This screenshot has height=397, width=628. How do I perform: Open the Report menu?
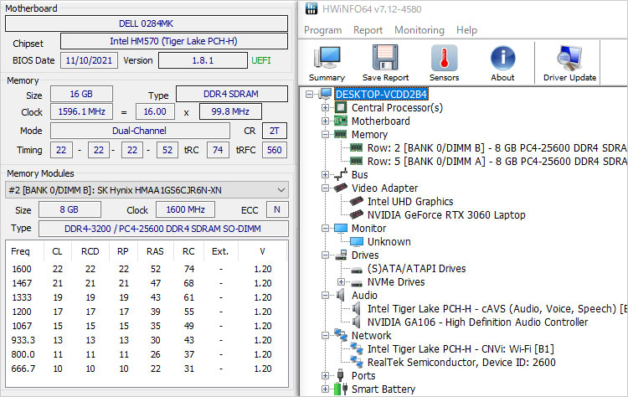point(368,30)
